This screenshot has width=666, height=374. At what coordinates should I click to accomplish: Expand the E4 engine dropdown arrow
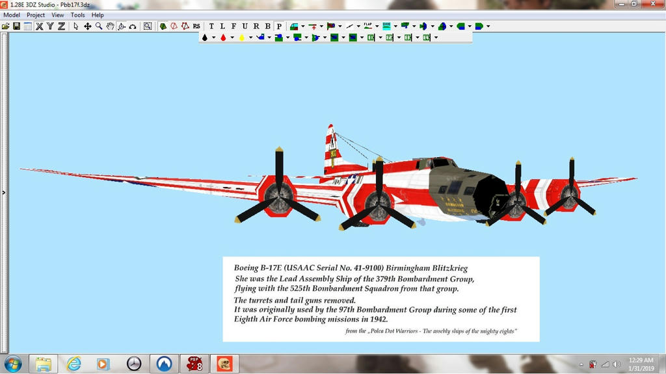click(x=436, y=38)
